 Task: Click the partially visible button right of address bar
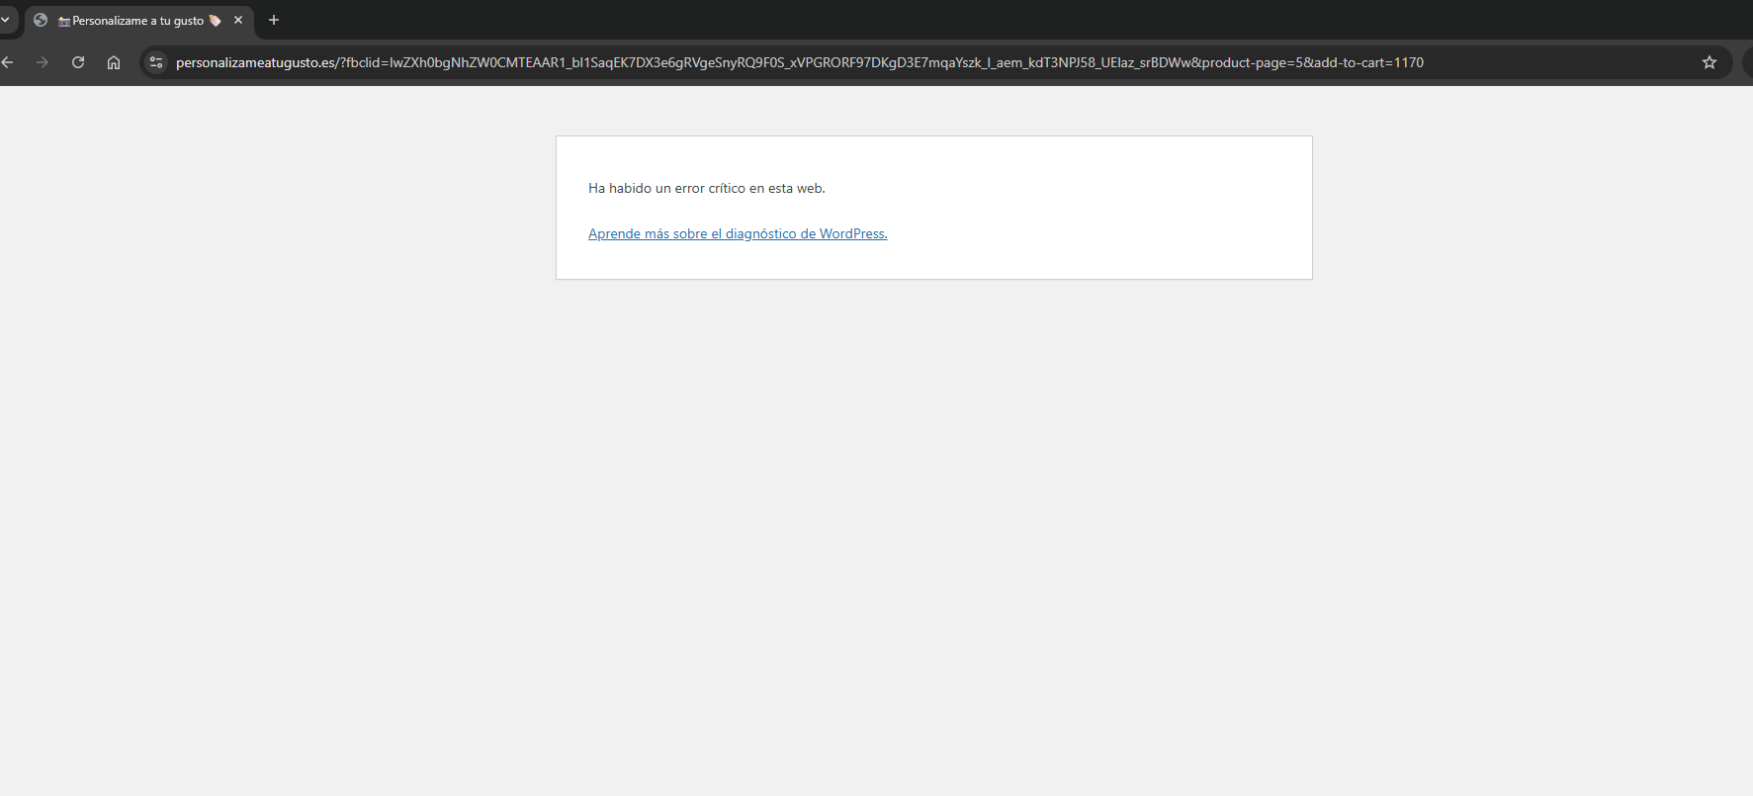(1747, 62)
